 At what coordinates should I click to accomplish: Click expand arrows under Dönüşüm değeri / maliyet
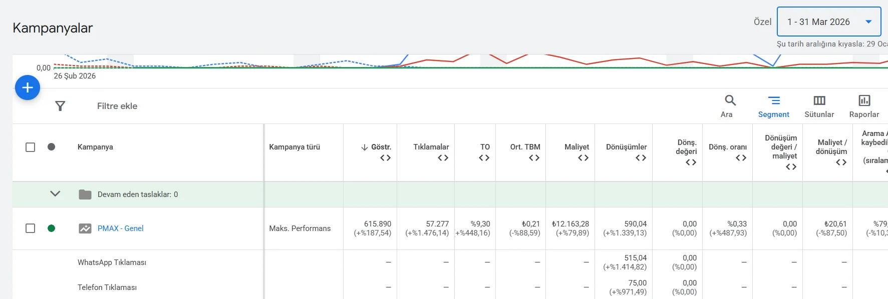pos(791,167)
